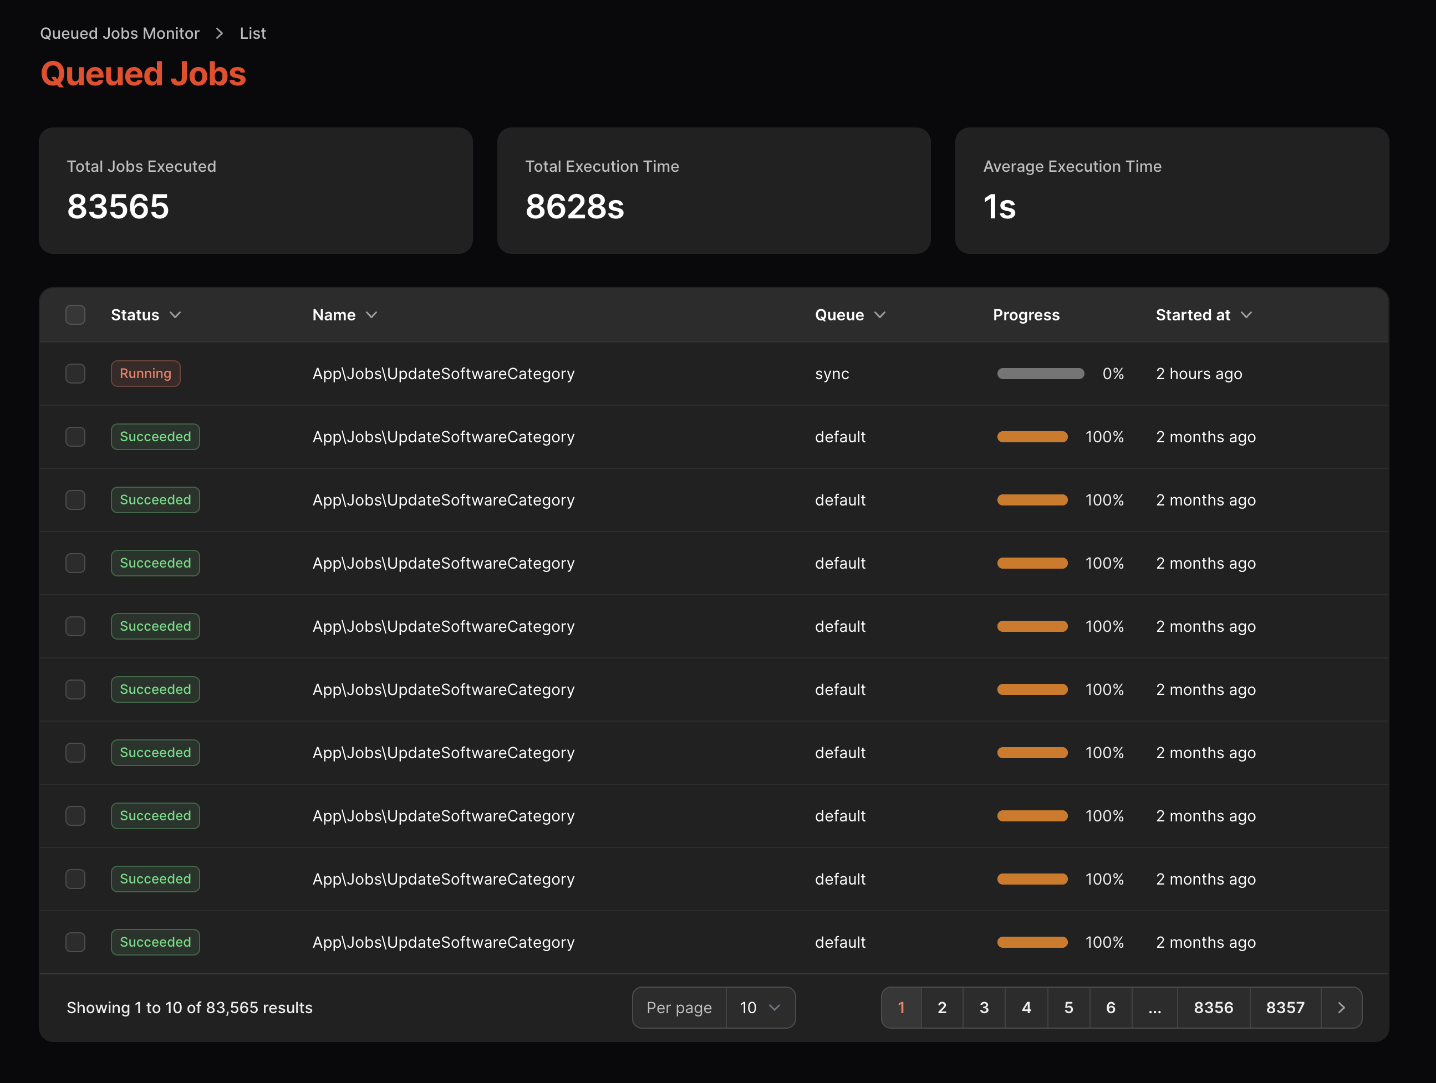Viewport: 1436px width, 1083px height.
Task: Go to page 3
Action: (x=984, y=1007)
